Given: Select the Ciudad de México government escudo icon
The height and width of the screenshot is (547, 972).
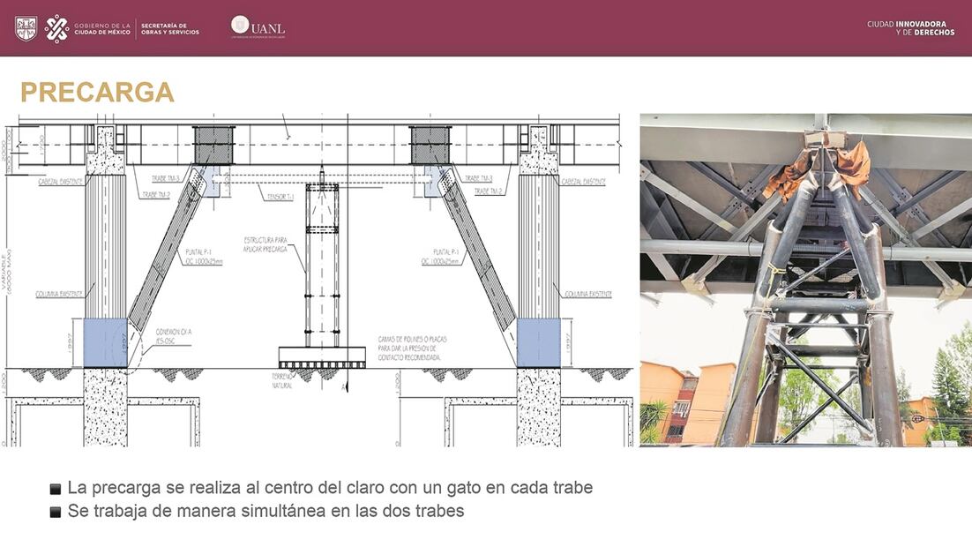Looking at the screenshot, I should (26, 26).
